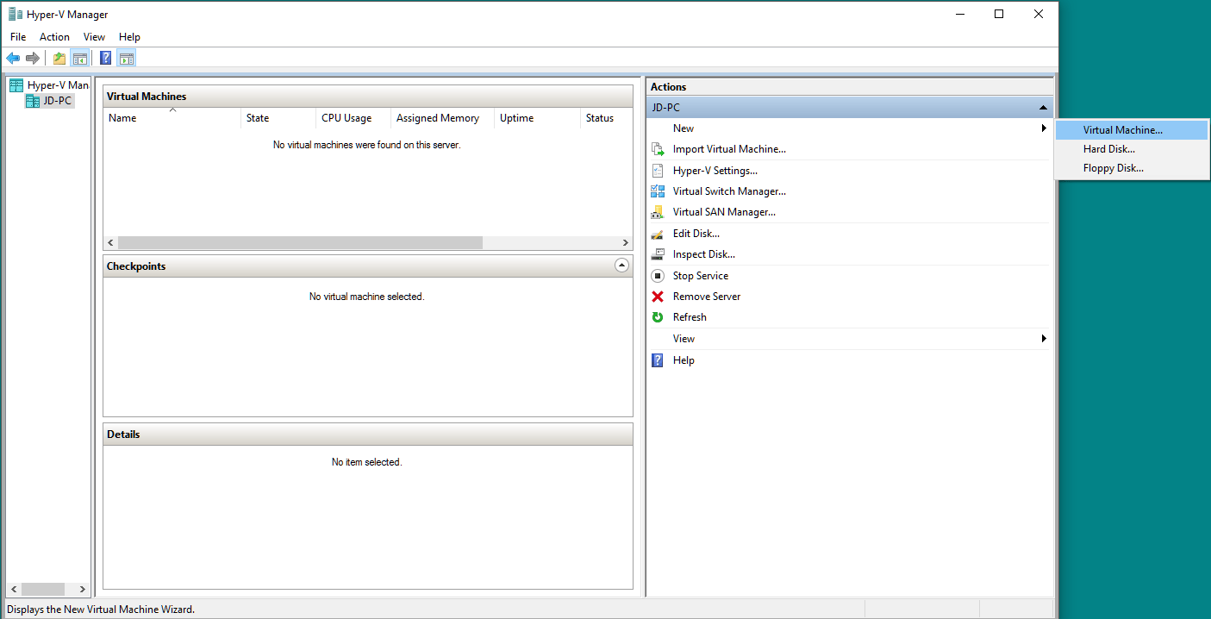The height and width of the screenshot is (619, 1211).
Task: Click console tree left scroll arrow
Action: [13, 590]
